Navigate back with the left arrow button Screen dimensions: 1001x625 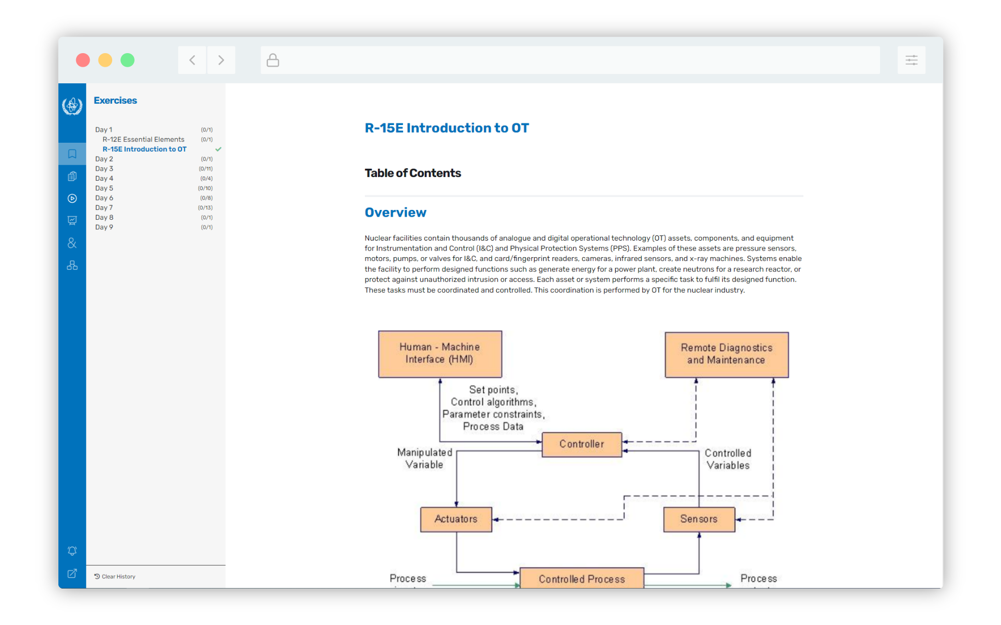tap(192, 60)
